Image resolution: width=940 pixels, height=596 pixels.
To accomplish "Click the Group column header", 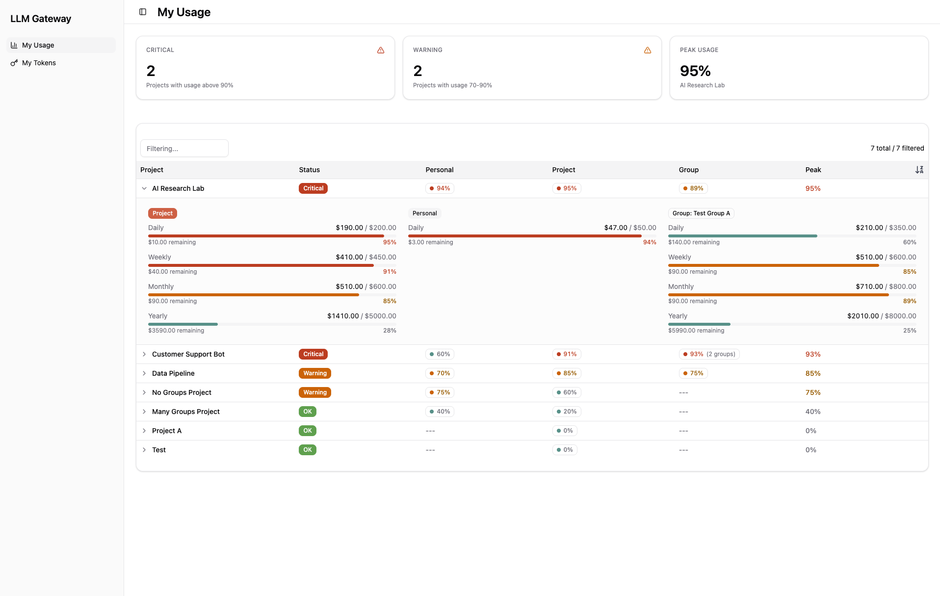I will tap(688, 170).
